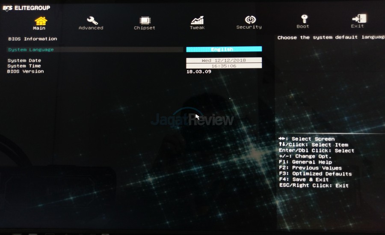The height and width of the screenshot is (235, 385).
Task: Open the English language dropdown
Action: click(224, 49)
